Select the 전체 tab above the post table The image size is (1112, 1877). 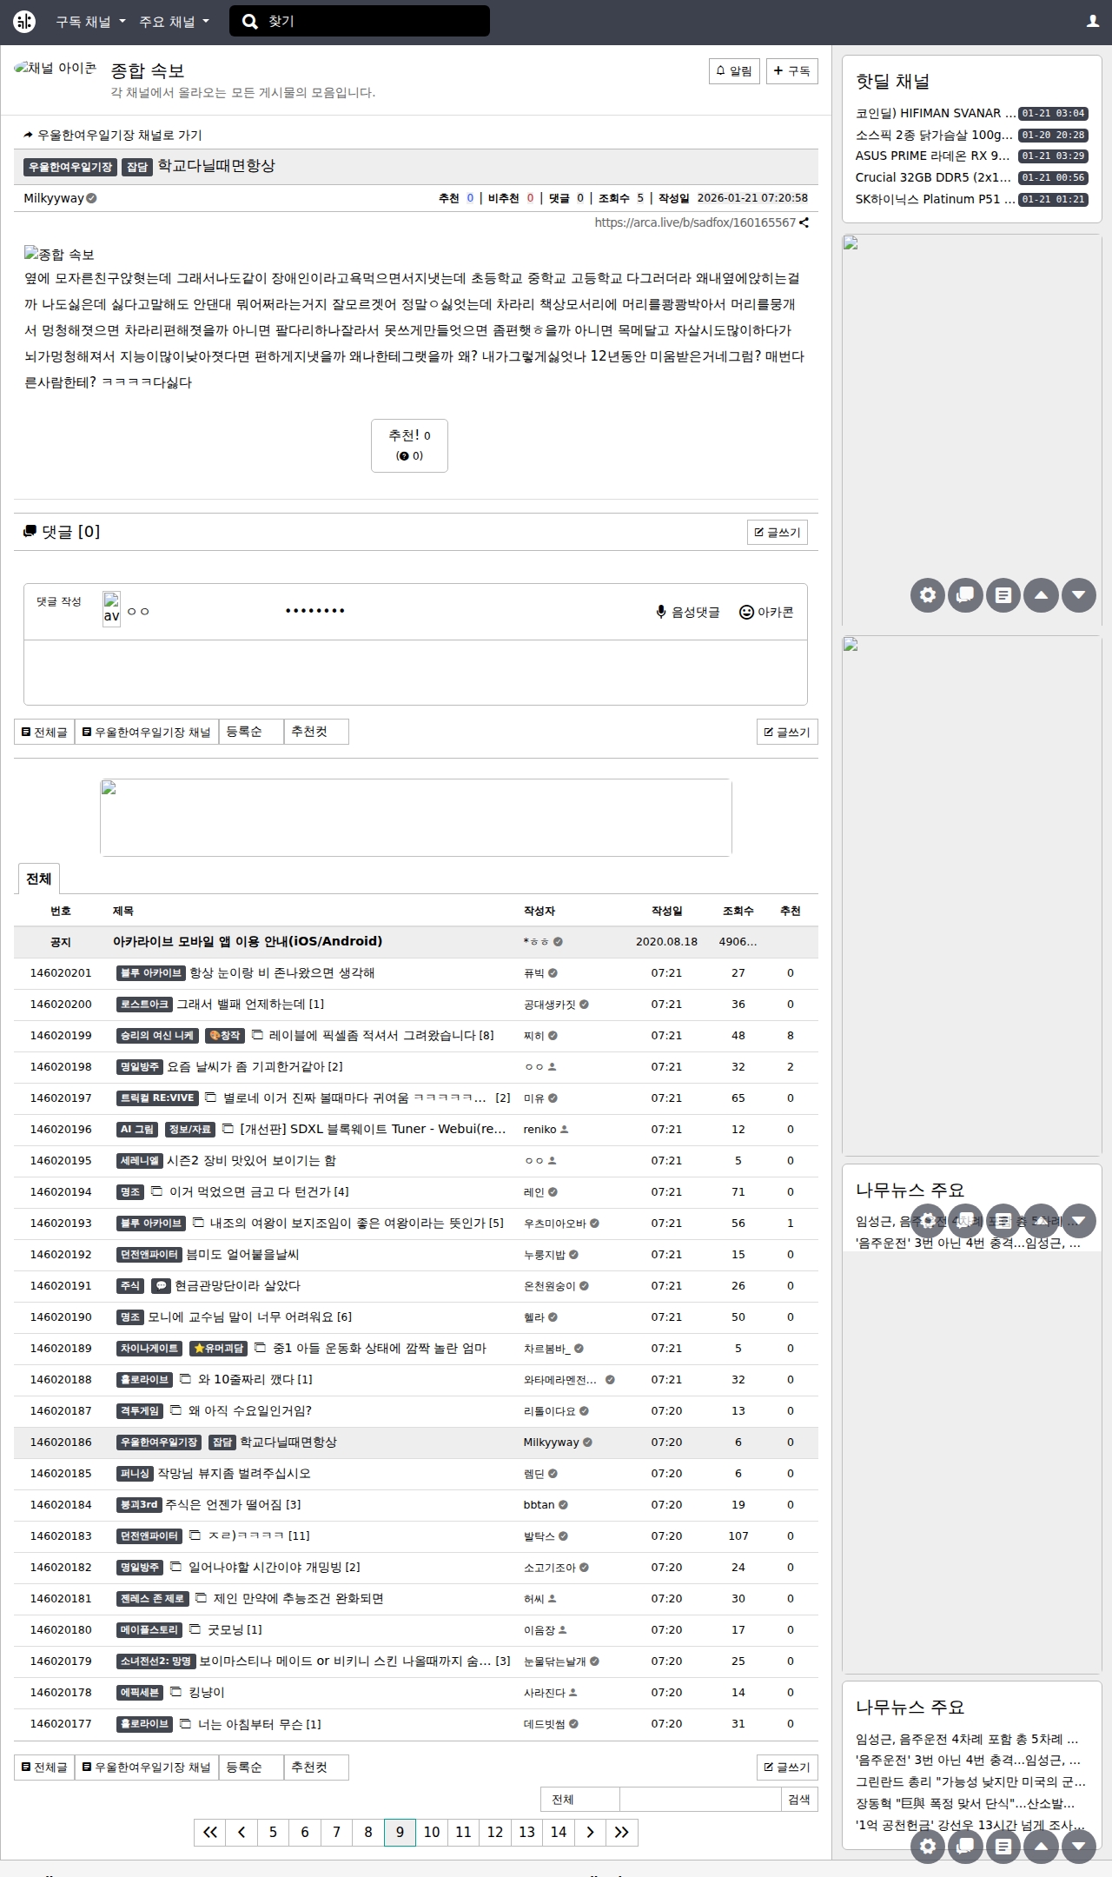pyautogui.click(x=38, y=879)
